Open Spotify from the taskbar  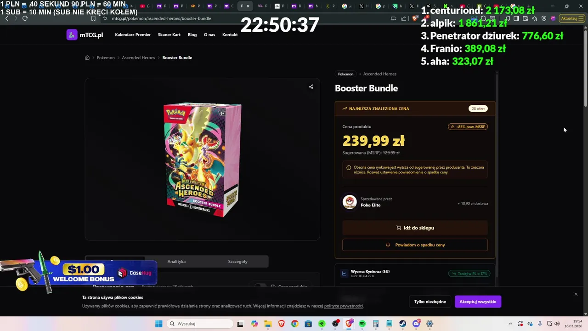(362, 324)
